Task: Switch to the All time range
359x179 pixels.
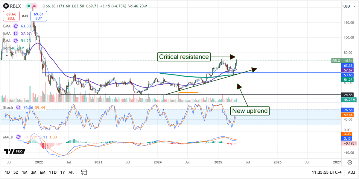Action: tap(71, 172)
